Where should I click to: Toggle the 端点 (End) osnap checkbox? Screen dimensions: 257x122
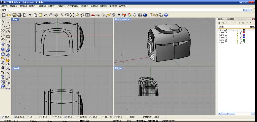pos(3,117)
